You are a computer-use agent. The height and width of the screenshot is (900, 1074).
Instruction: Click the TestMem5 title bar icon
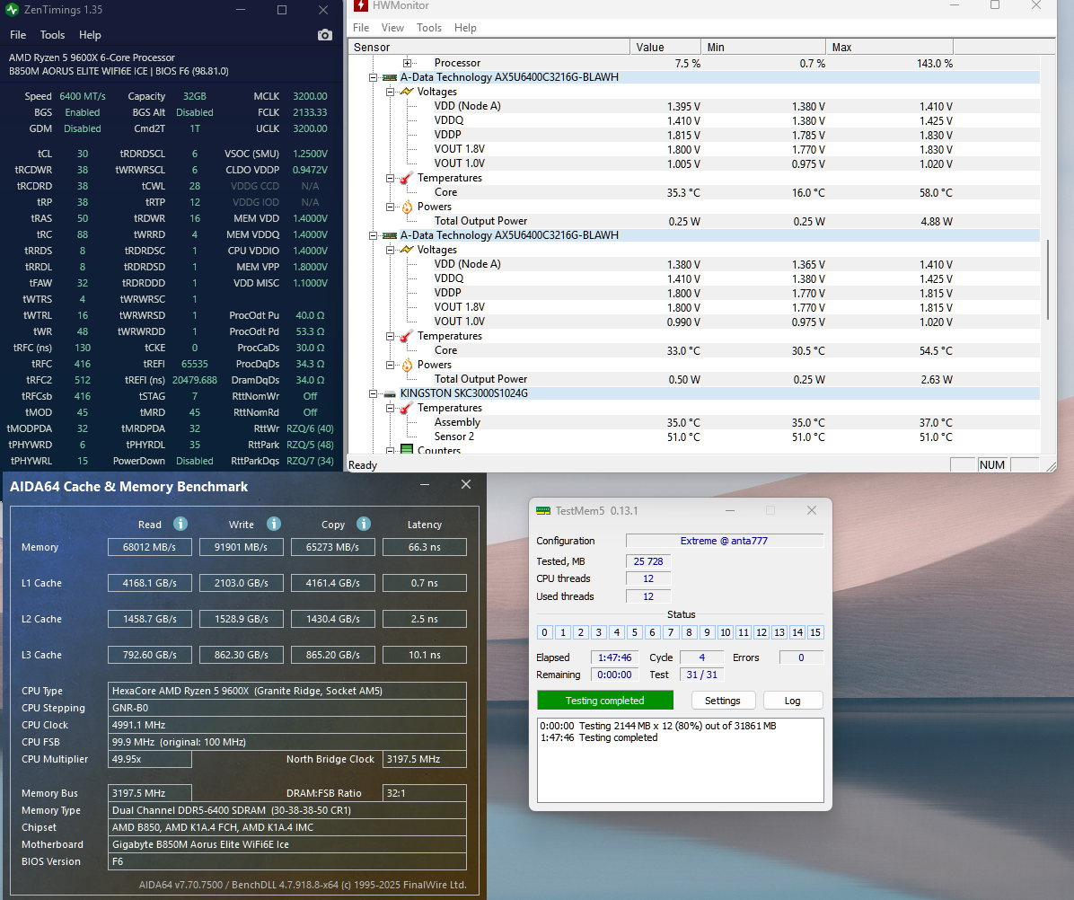(x=543, y=511)
